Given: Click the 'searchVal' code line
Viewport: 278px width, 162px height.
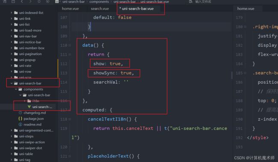Looking at the screenshot, I should click(111, 82).
